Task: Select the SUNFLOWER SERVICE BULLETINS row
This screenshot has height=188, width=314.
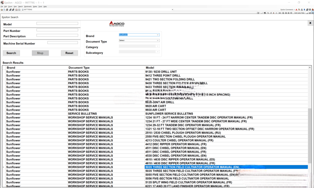Action: (x=157, y=113)
